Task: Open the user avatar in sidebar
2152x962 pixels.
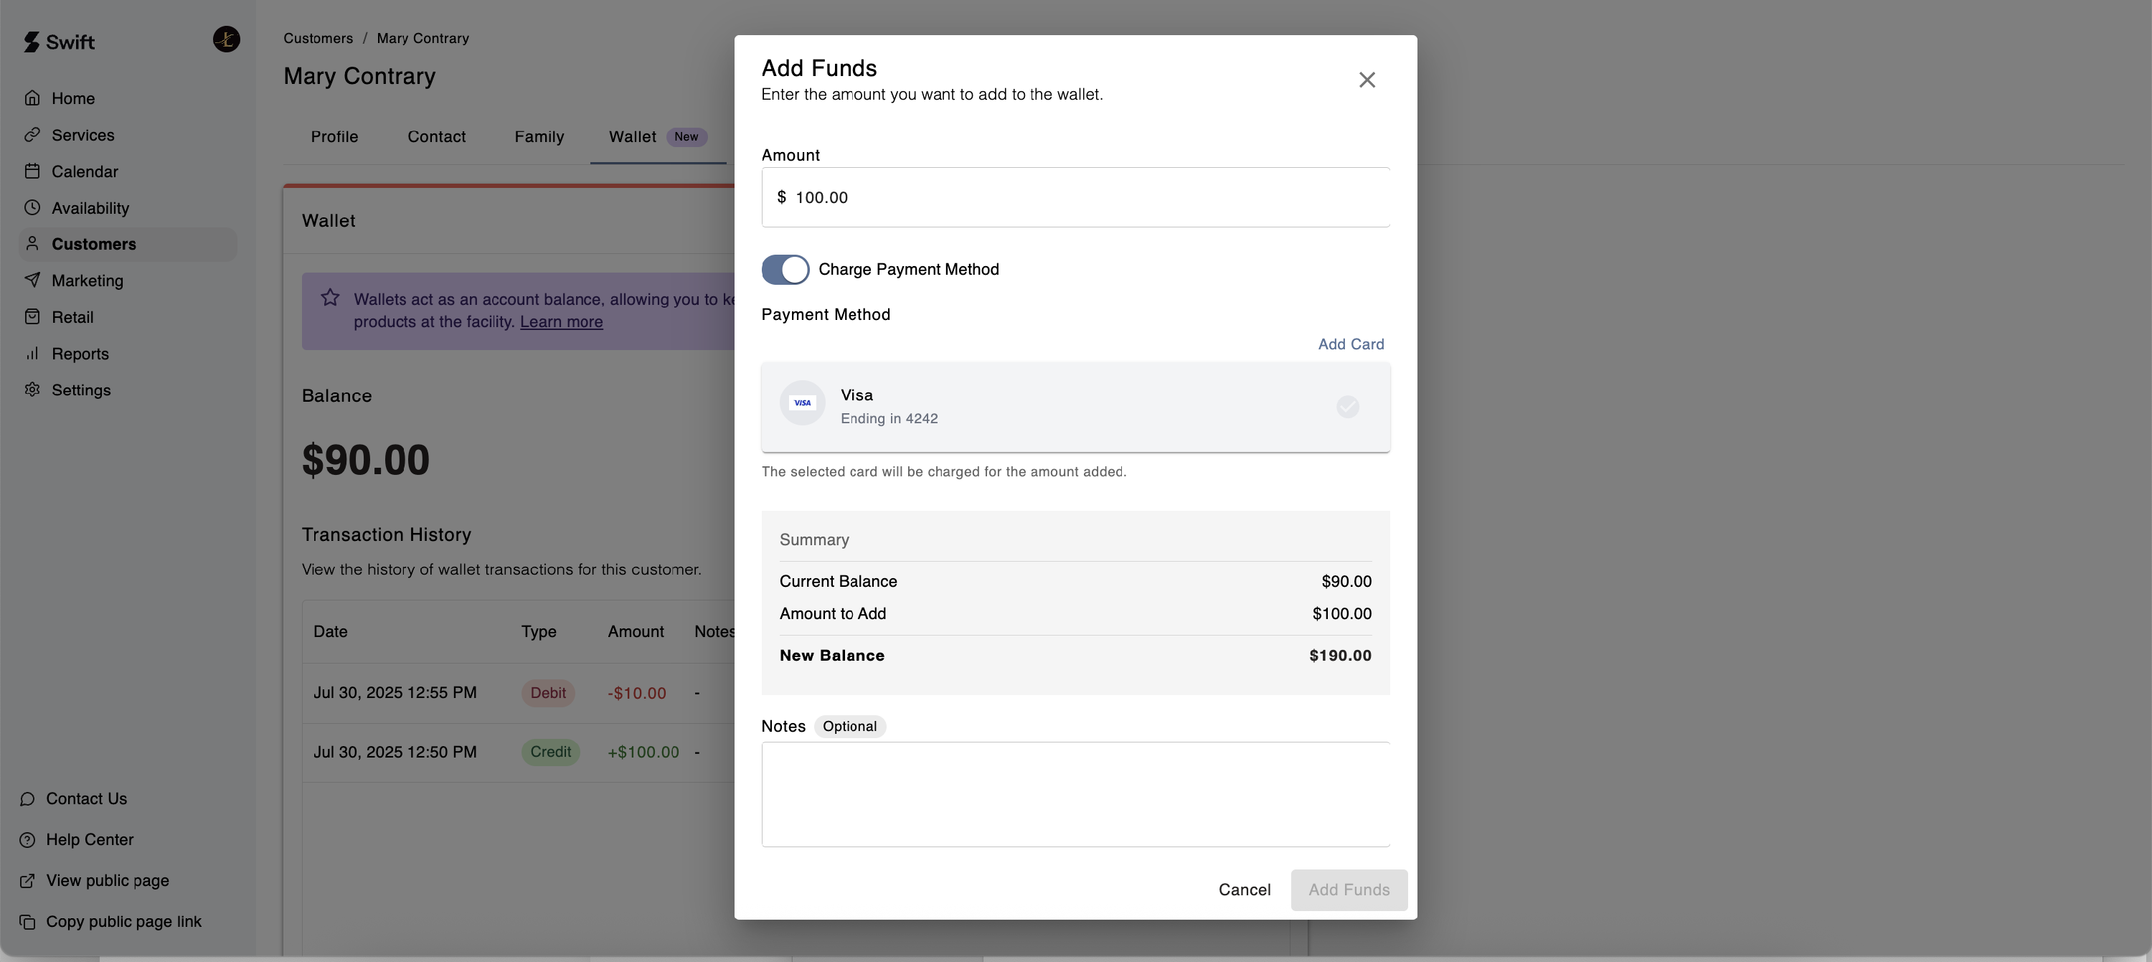Action: pyautogui.click(x=225, y=39)
